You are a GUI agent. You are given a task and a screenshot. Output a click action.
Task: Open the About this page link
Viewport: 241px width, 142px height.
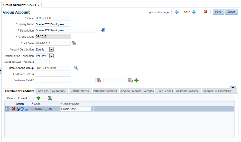159,12
